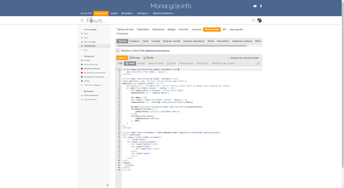The image size is (344, 188).
Task: Open the Facebook page icon
Action: (261, 6)
